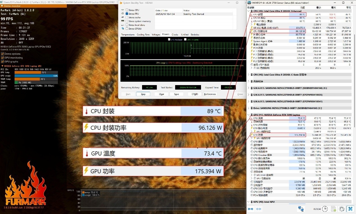The width and height of the screenshot is (356, 214).
Task: Open the CPUID panel via its button
Action: coord(194,94)
